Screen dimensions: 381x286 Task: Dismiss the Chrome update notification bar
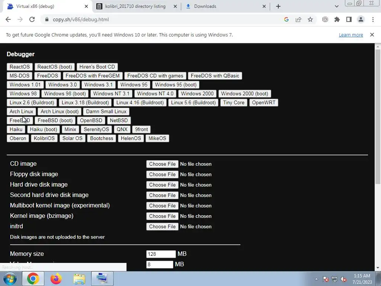[x=372, y=35]
